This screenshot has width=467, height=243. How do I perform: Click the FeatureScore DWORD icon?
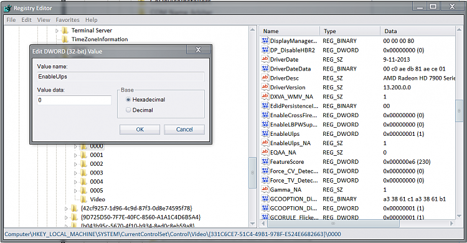(265, 161)
